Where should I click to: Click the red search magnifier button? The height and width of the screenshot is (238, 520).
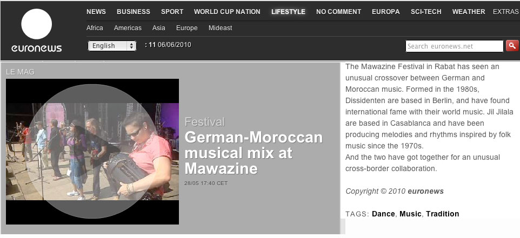tap(512, 46)
